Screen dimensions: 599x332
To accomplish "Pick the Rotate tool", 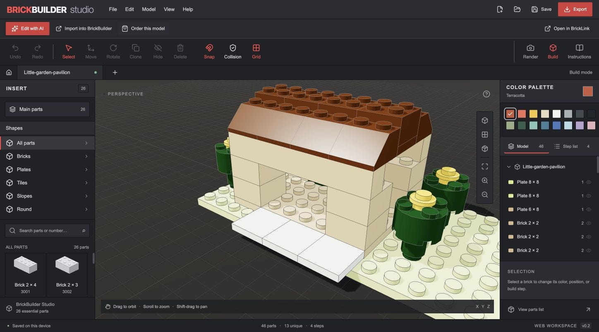I will tap(113, 52).
